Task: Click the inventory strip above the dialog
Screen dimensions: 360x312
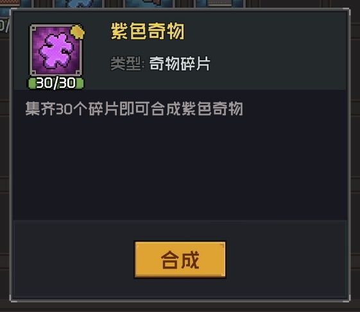Action: point(138,3)
